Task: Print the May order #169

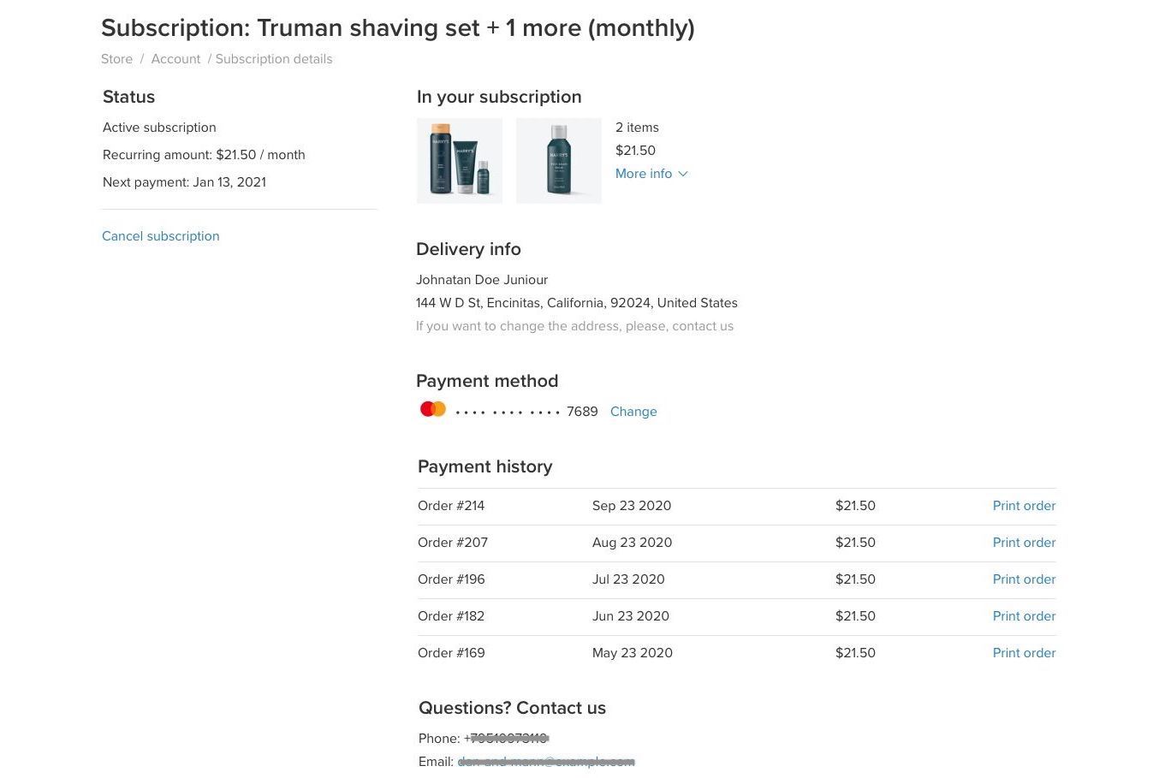Action: pyautogui.click(x=1024, y=652)
